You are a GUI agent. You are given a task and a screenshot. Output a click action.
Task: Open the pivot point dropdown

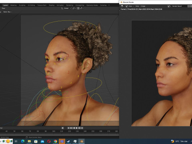coord(74,8)
